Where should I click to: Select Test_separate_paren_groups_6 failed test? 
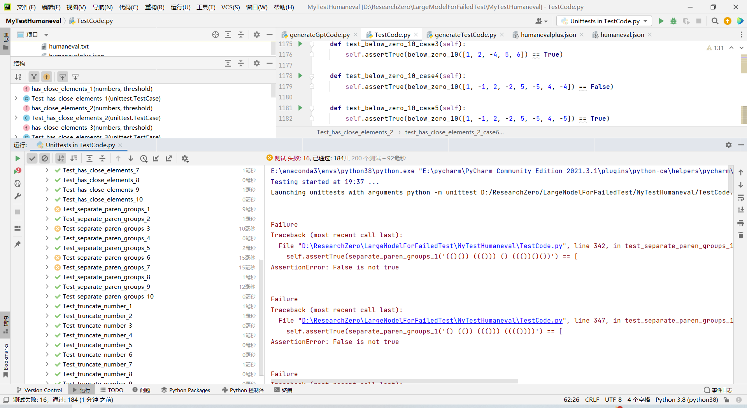coord(106,257)
